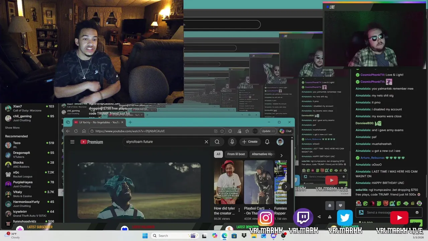Click the share stream icon
428x241 pixels.
[319, 217]
